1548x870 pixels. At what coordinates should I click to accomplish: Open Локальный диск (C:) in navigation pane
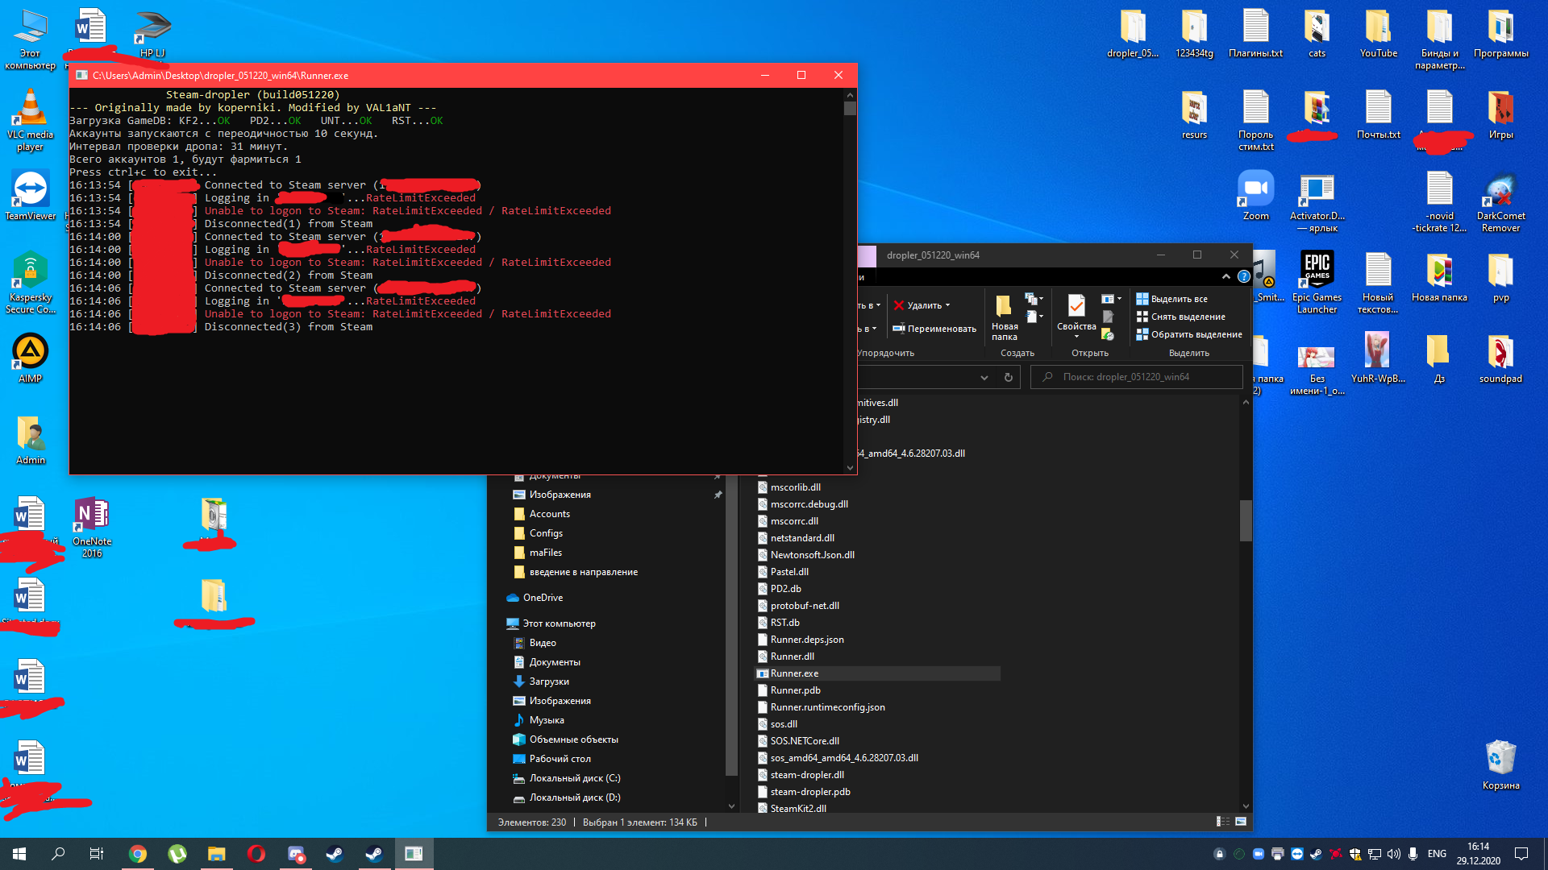click(x=567, y=778)
